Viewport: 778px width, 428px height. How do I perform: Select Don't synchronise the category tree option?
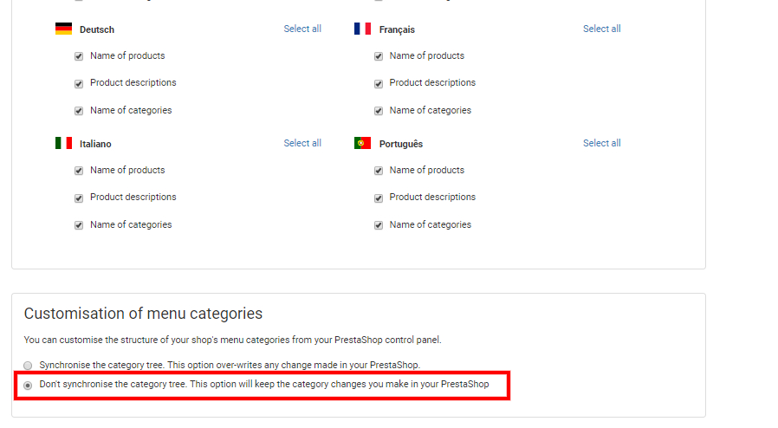29,385
